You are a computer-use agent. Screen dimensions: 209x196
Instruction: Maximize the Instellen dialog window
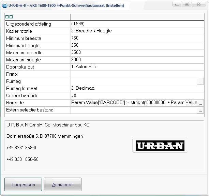187,4
